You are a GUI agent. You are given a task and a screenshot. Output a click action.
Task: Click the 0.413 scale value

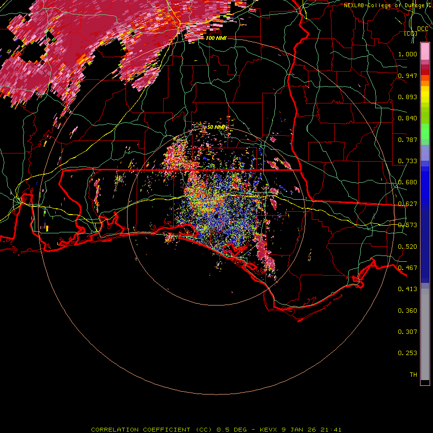click(408, 289)
